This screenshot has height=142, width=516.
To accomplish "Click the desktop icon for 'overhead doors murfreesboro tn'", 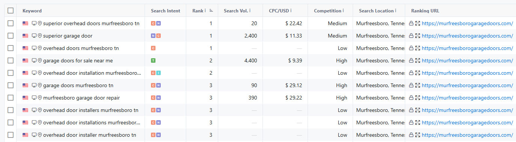I will click(x=34, y=48).
